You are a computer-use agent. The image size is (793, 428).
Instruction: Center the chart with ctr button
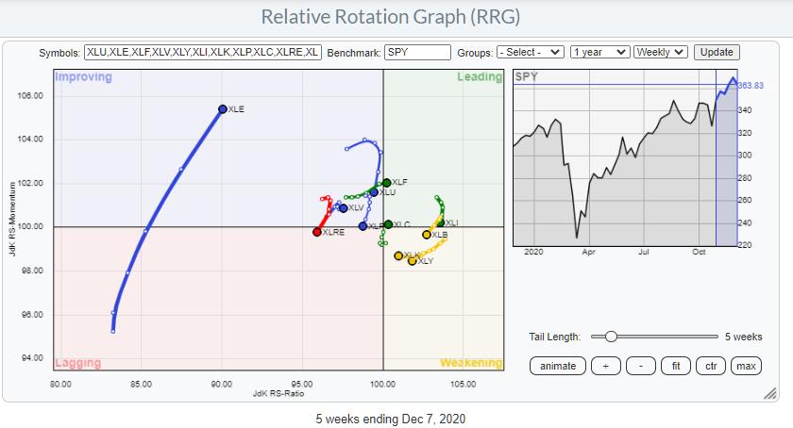710,366
